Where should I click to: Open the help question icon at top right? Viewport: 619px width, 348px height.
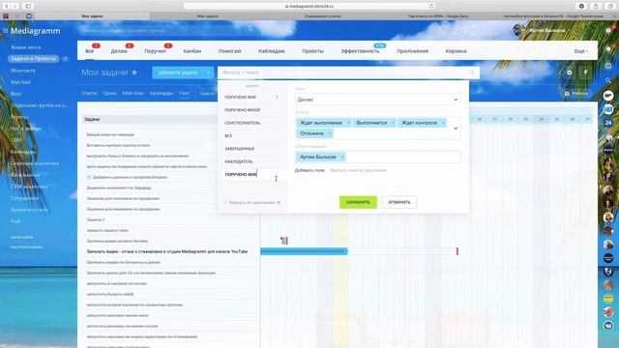tap(608, 30)
